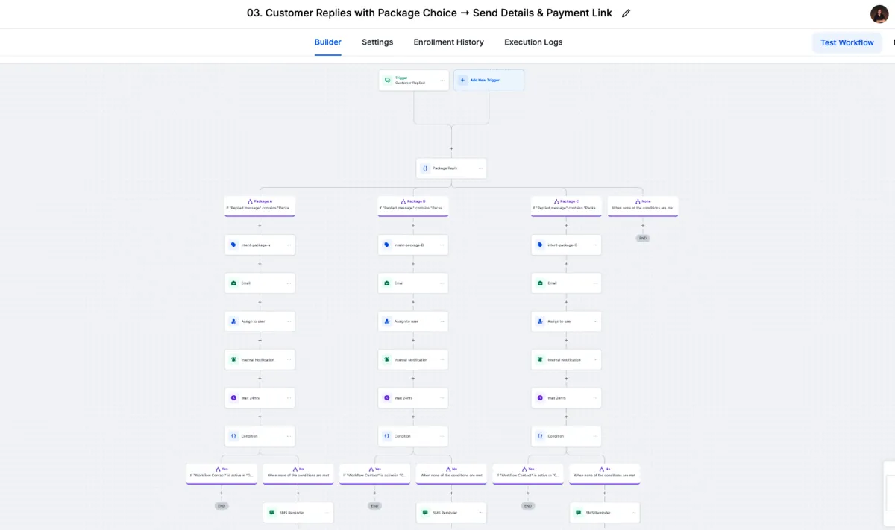Click Add New Trigger button
Image resolution: width=895 pixels, height=530 pixels.
489,81
